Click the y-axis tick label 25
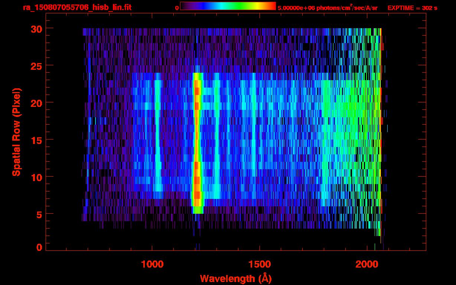The height and width of the screenshot is (285, 456). (x=36, y=66)
